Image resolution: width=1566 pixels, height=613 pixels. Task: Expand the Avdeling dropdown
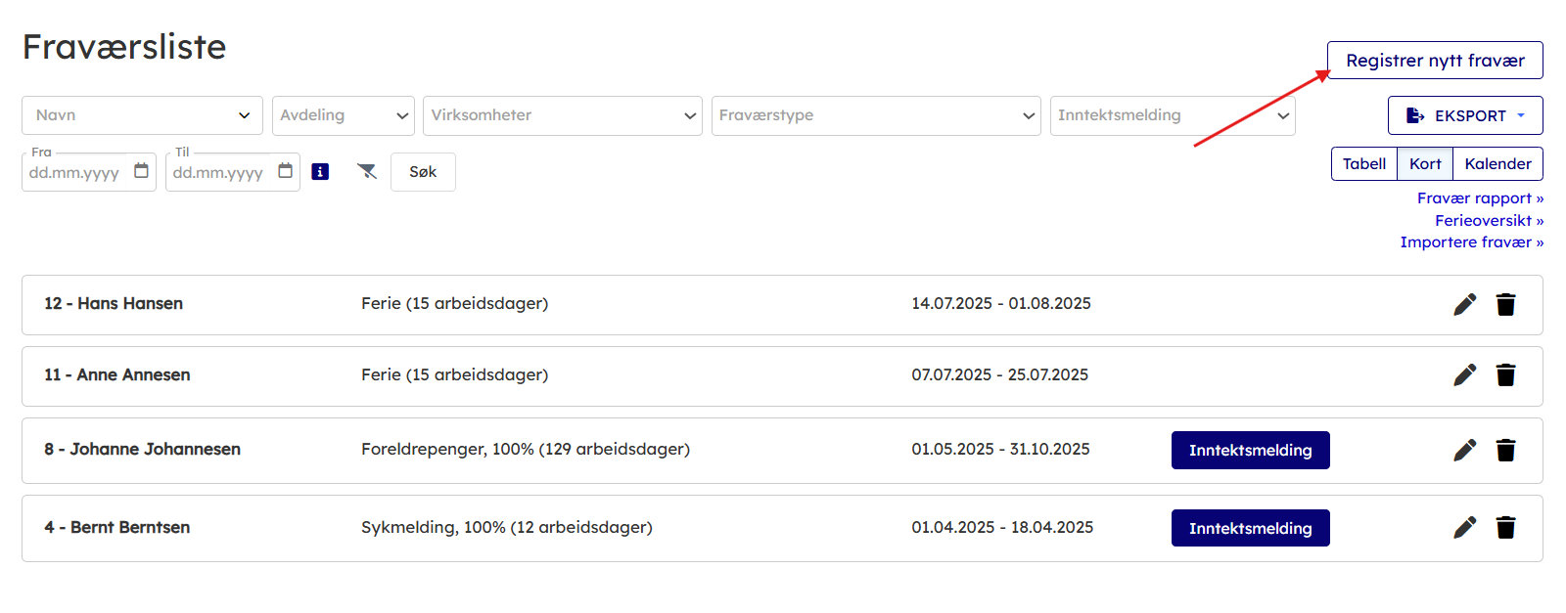click(x=343, y=115)
